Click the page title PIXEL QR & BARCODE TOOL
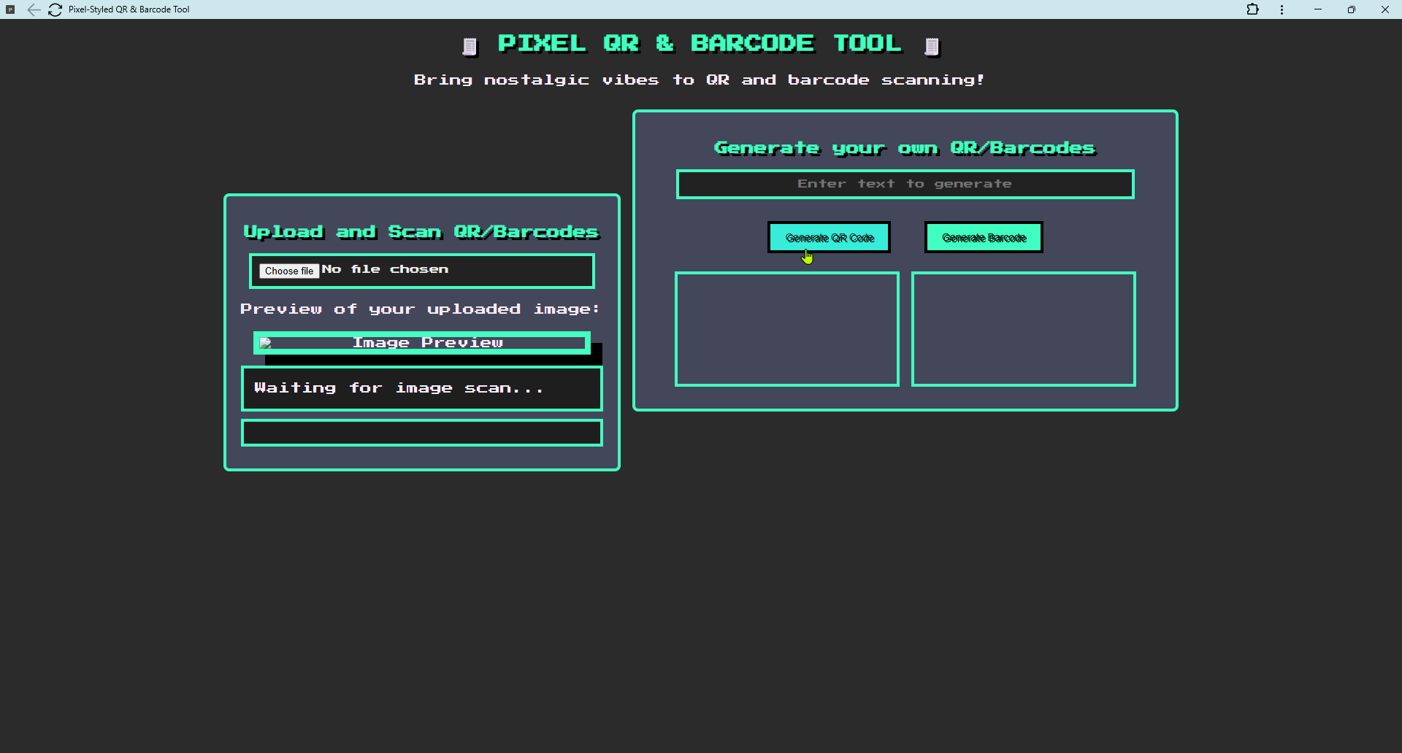Image resolution: width=1402 pixels, height=753 pixels. [700, 43]
